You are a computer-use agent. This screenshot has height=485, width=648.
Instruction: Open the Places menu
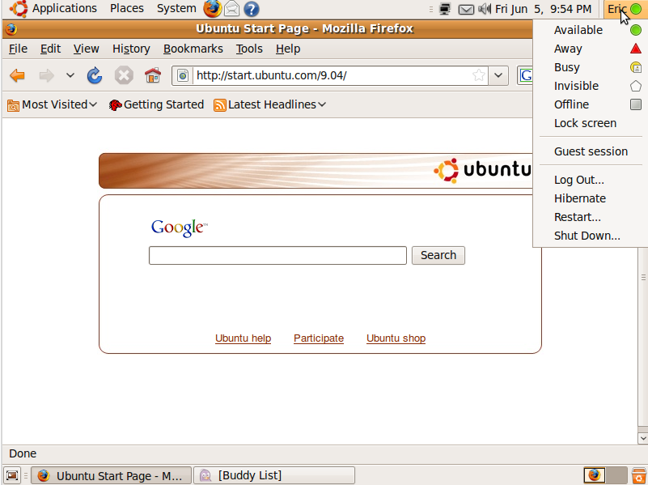pyautogui.click(x=127, y=9)
